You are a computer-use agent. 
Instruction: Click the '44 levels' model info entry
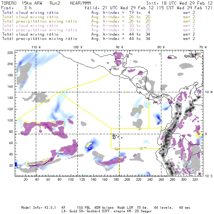tap(163, 208)
